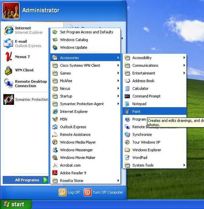This screenshot has width=204, height=209.
Task: Launch Notepad
Action: coord(155,104)
